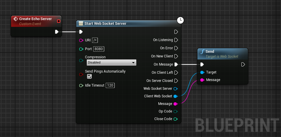Click the red delegate pin on Create Echo Server
Viewport: 281px width, 137px height.
(59, 21)
